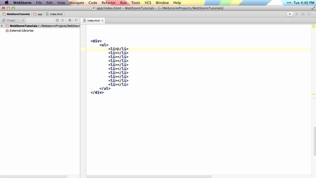Viewport: 316px width, 178px height.
Task: Close the index.html editor tab
Action: click(102, 21)
